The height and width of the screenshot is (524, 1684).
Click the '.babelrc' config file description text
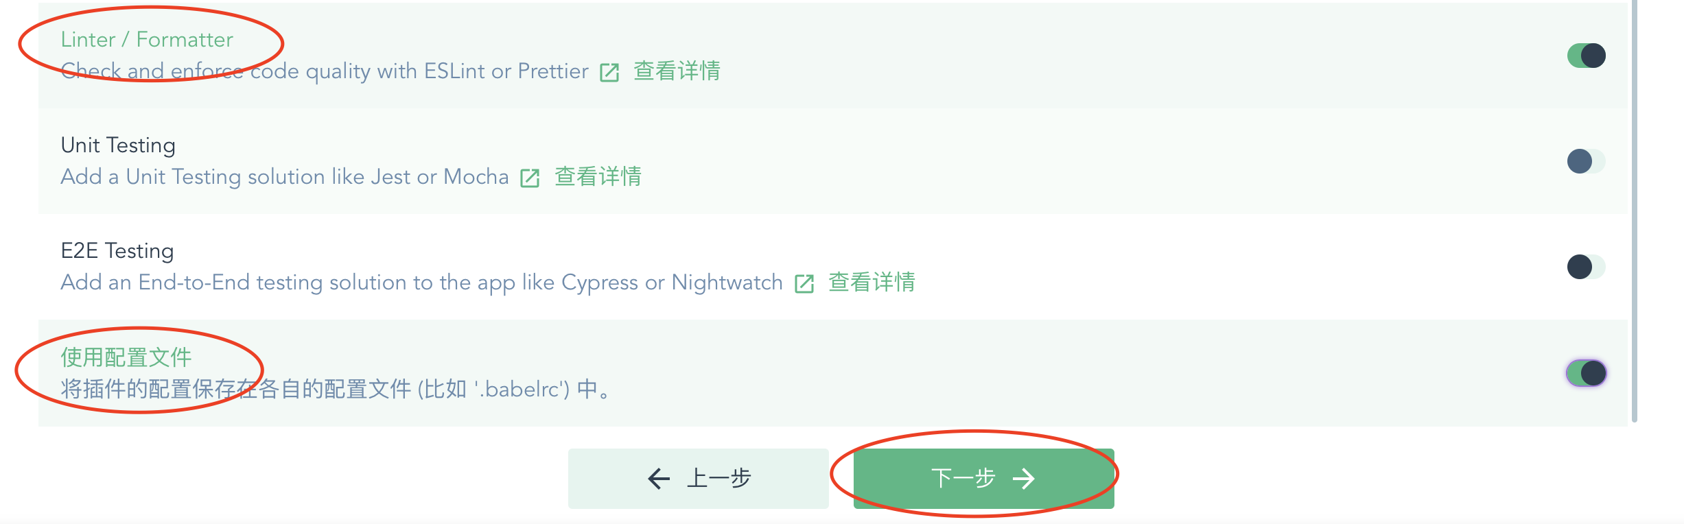(336, 390)
